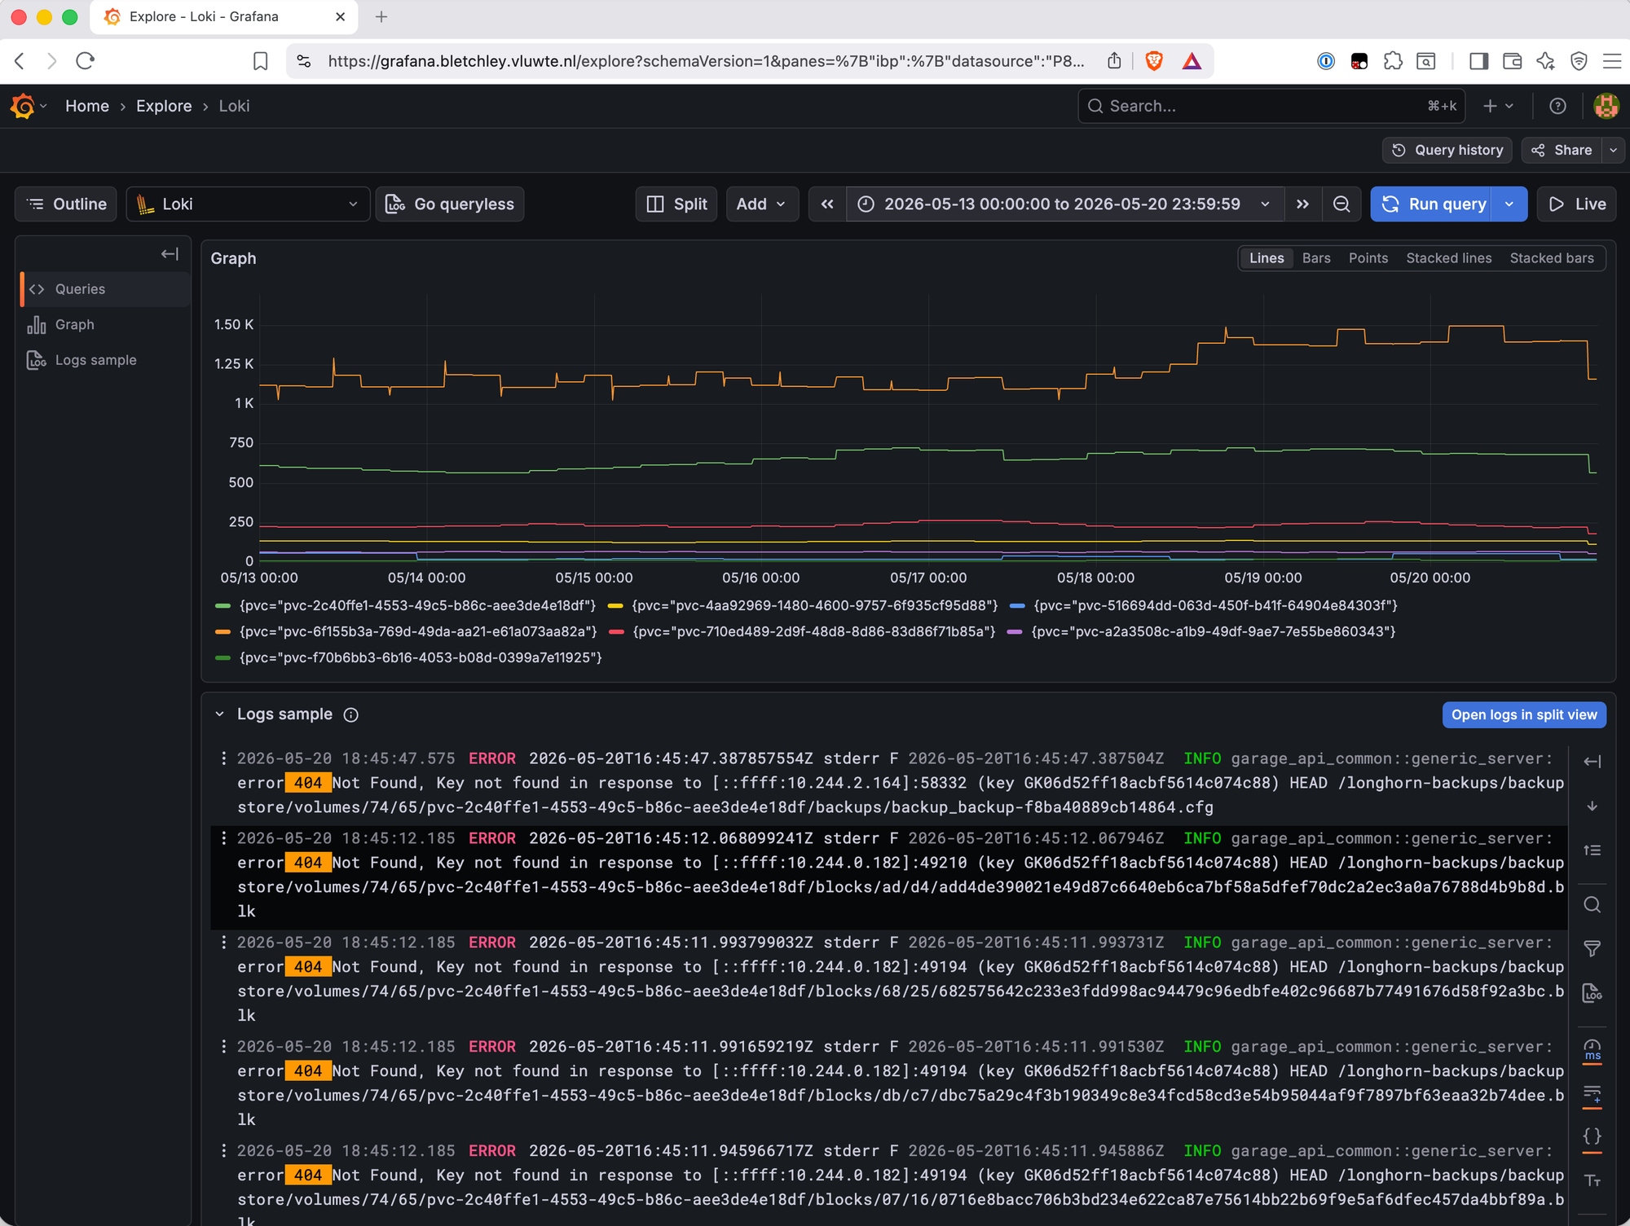
Task: Collapse the Logs sample section chevron
Action: pos(219,714)
